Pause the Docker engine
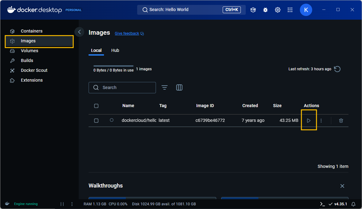 tap(62, 204)
